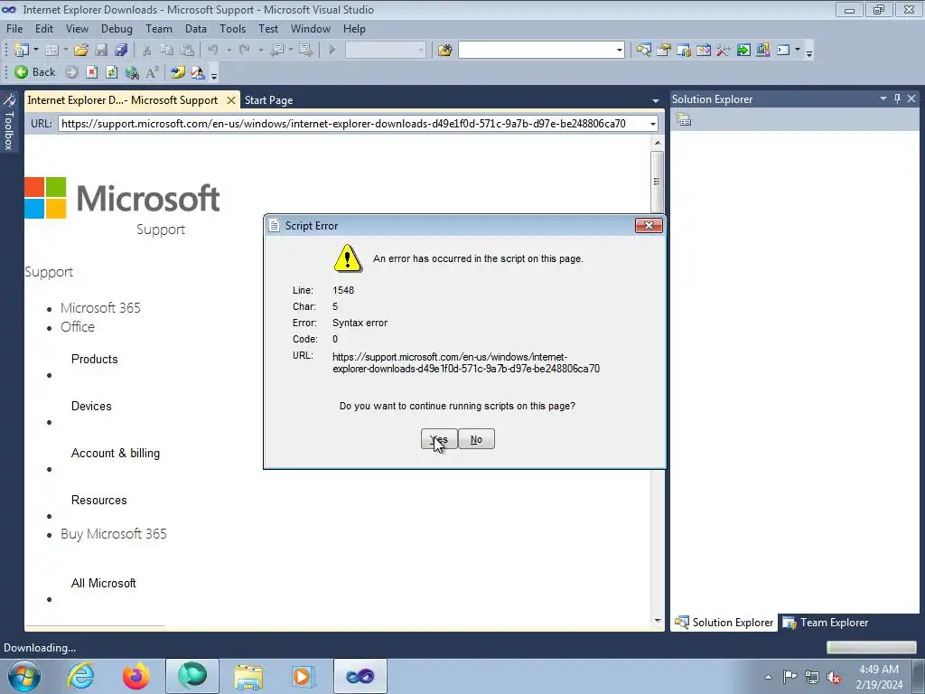Image resolution: width=925 pixels, height=694 pixels.
Task: Open the Team menu
Action: pyautogui.click(x=159, y=28)
